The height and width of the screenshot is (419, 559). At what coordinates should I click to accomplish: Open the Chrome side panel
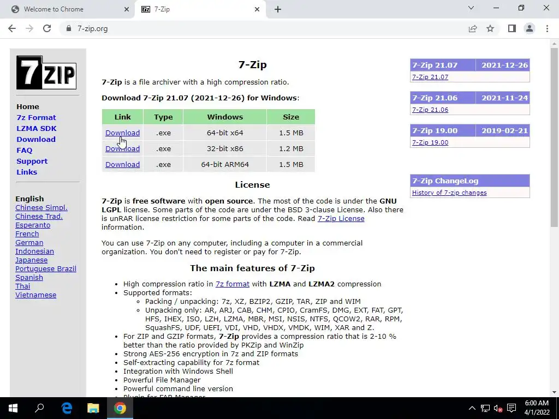pyautogui.click(x=512, y=28)
